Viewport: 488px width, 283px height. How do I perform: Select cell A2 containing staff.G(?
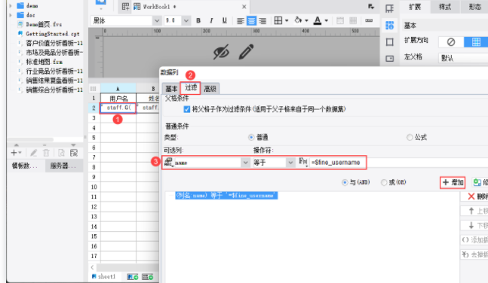pyautogui.click(x=118, y=108)
